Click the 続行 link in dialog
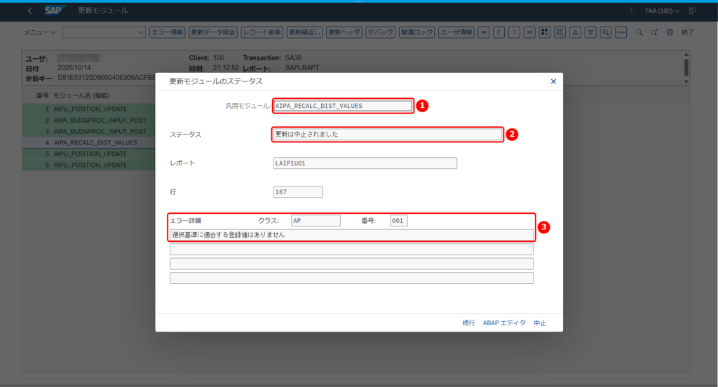718x387 pixels. [x=468, y=323]
